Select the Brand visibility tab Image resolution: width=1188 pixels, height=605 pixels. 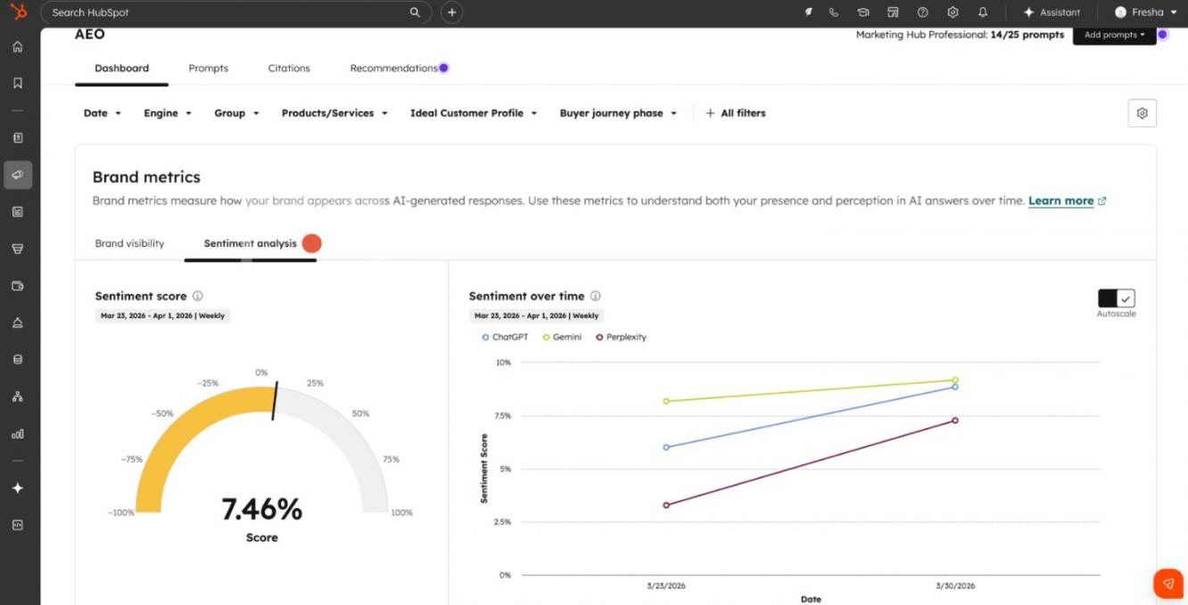pyautogui.click(x=129, y=243)
